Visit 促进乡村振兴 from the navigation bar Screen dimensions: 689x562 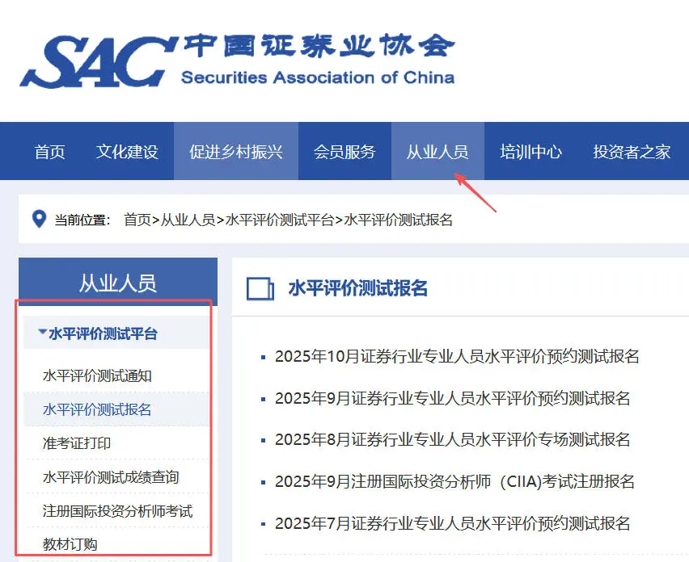pos(235,151)
